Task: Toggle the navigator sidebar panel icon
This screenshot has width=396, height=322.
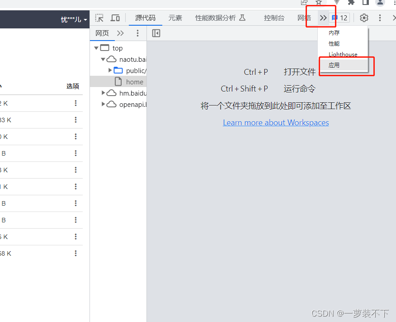Action: tap(156, 33)
